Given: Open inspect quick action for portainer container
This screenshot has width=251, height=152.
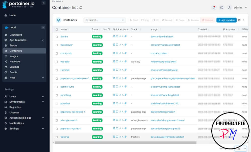Looking at the screenshot, I should point(117,103).
